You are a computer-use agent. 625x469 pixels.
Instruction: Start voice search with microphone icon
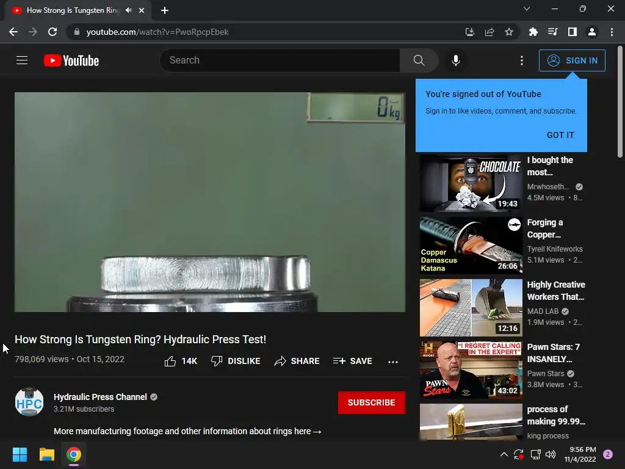455,60
